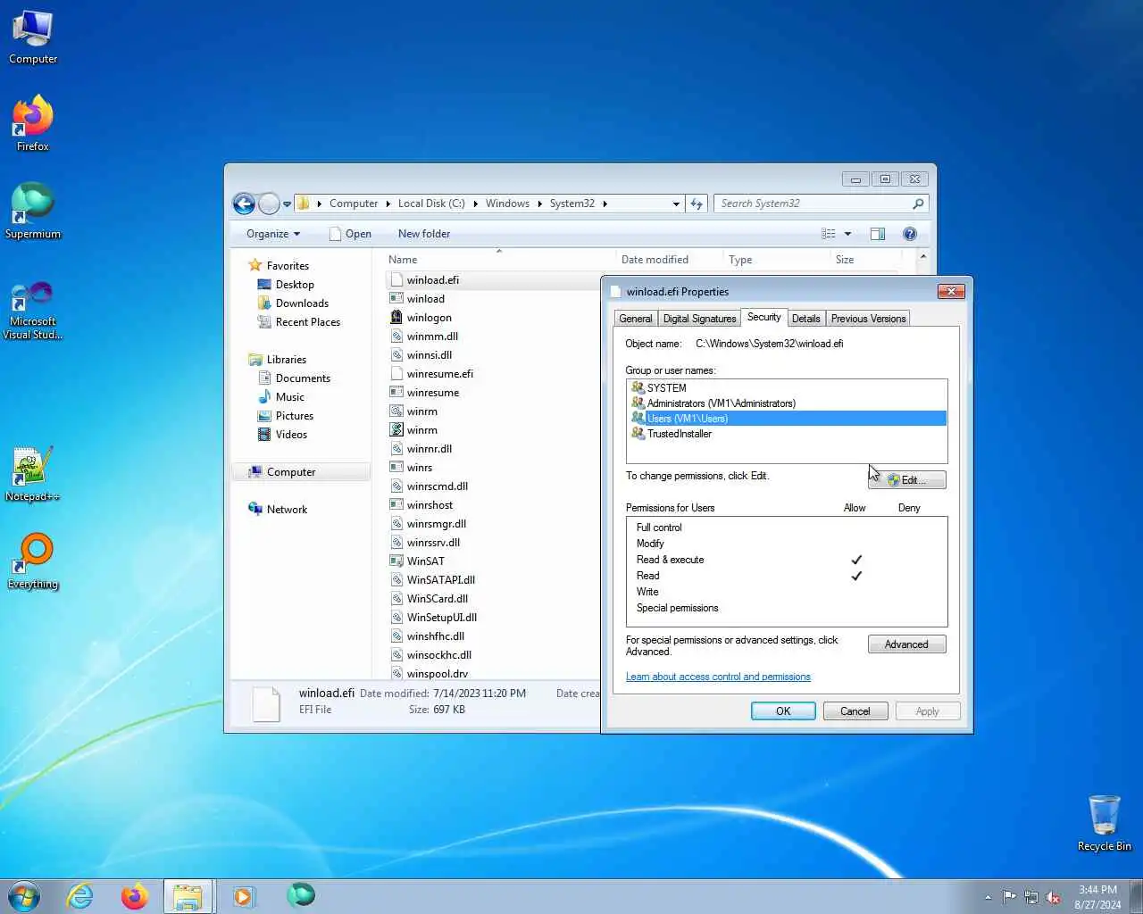Switch to the Previous Versions tab

(x=868, y=319)
